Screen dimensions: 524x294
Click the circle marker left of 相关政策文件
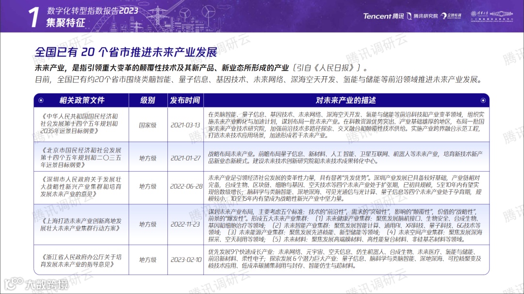(41, 100)
